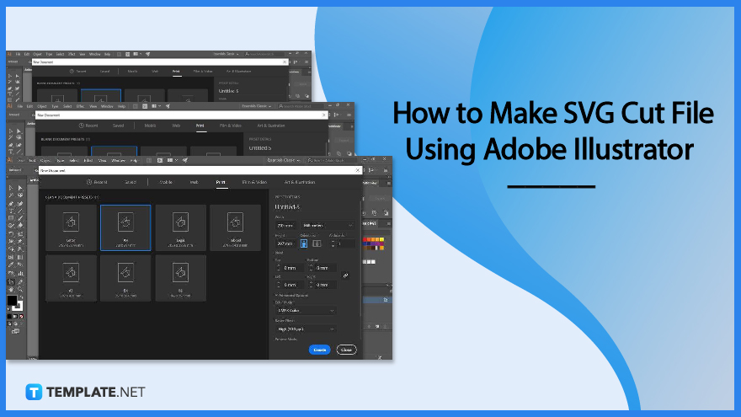The width and height of the screenshot is (741, 417).
Task: Activate the Artboard tool in front window
Action: (x=11, y=281)
